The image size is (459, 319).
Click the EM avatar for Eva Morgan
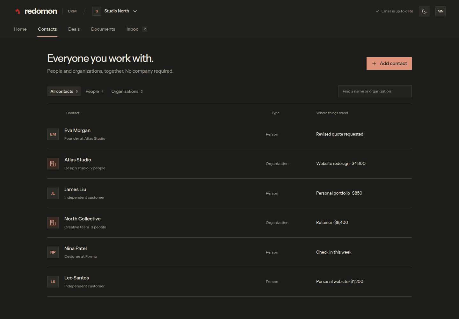tap(53, 134)
